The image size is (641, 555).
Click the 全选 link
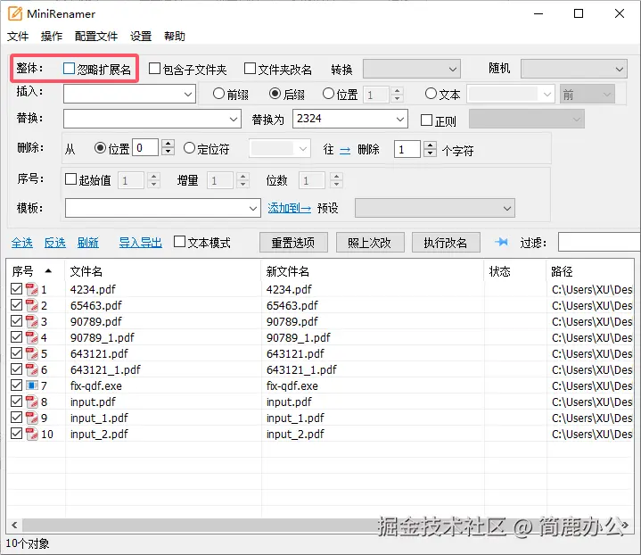[x=22, y=243]
